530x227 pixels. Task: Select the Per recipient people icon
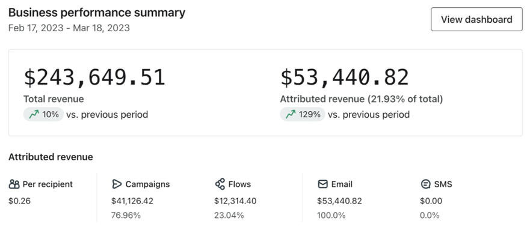click(x=14, y=184)
